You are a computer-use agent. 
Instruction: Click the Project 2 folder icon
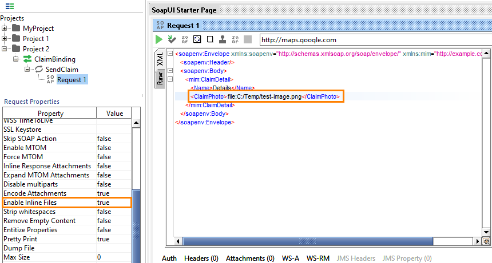(16, 48)
